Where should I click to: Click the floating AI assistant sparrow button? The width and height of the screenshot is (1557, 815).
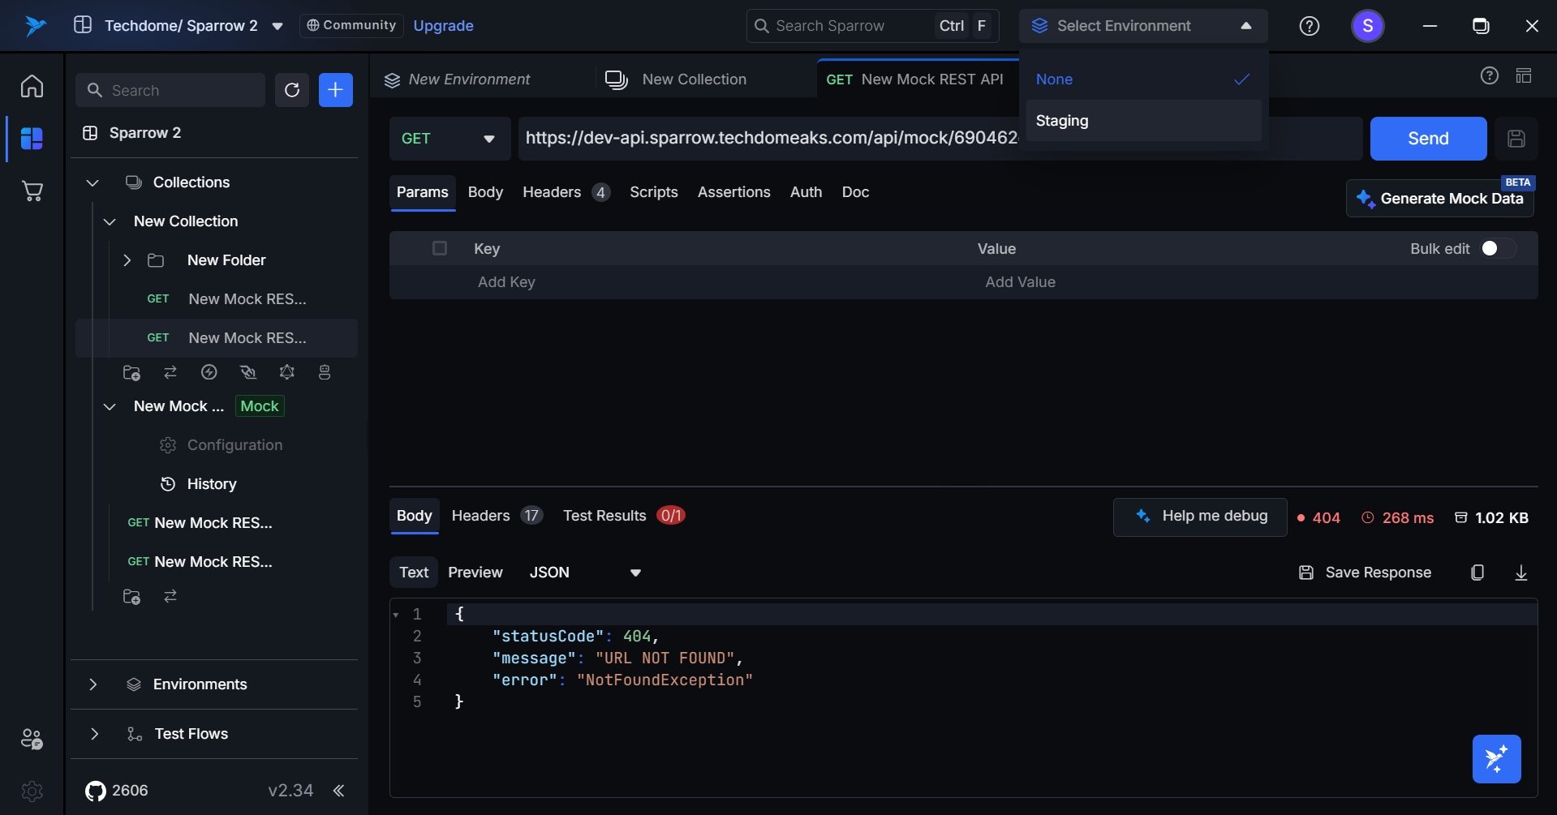[x=1496, y=759]
